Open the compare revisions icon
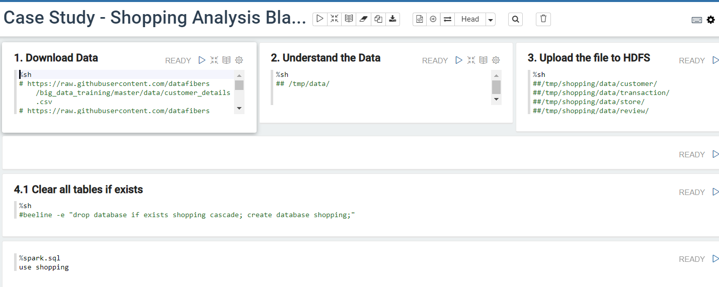 (x=447, y=19)
